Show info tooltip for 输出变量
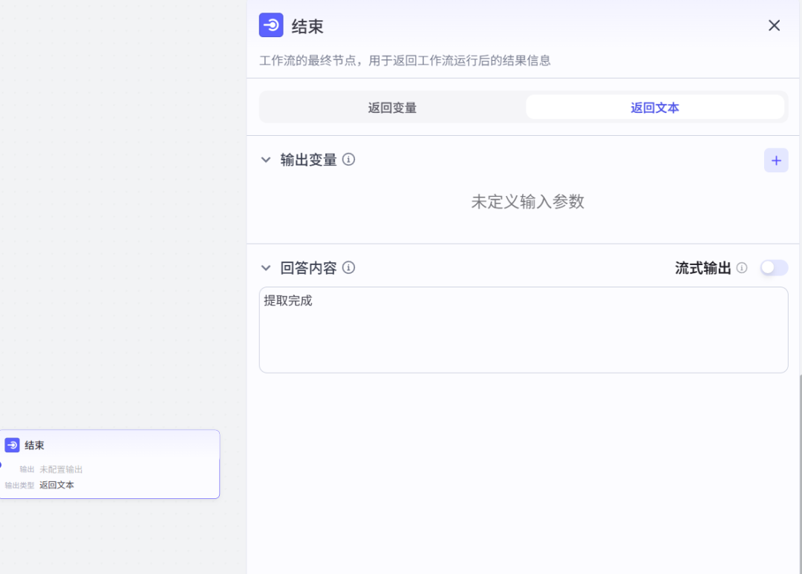The image size is (802, 574). [x=348, y=160]
